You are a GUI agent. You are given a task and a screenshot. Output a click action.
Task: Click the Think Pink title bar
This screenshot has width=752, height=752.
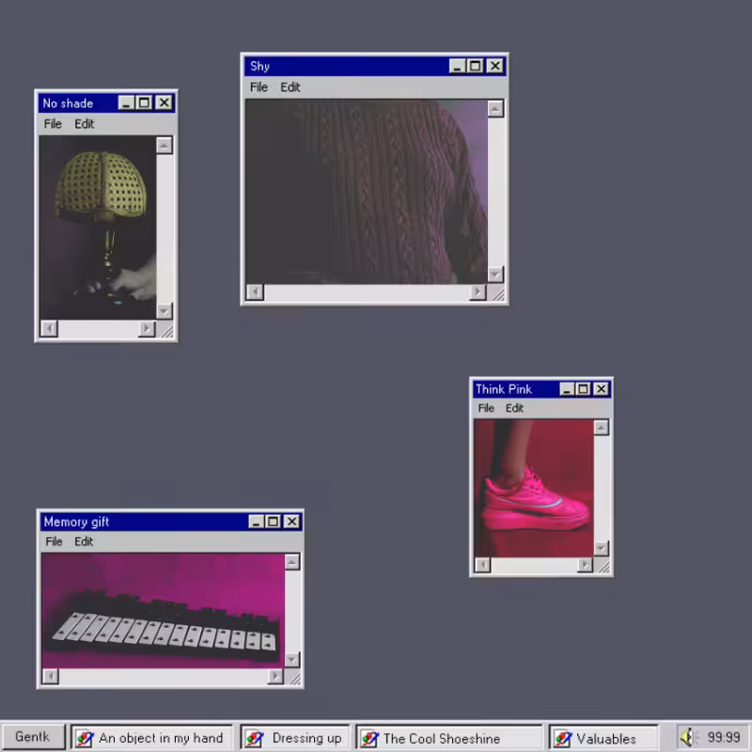tap(541, 389)
